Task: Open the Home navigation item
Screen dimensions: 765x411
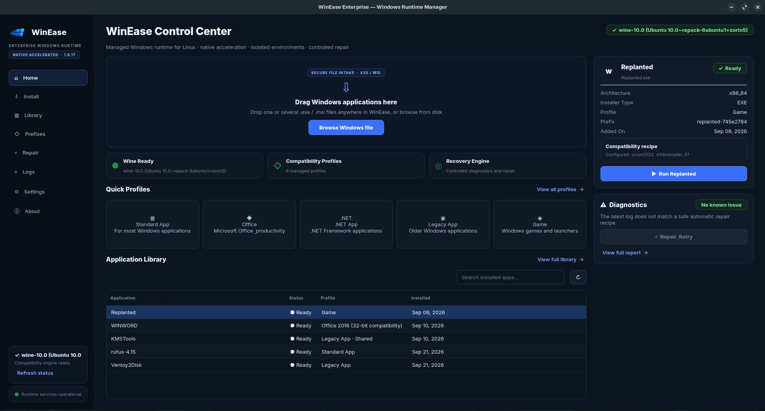Action: point(48,78)
